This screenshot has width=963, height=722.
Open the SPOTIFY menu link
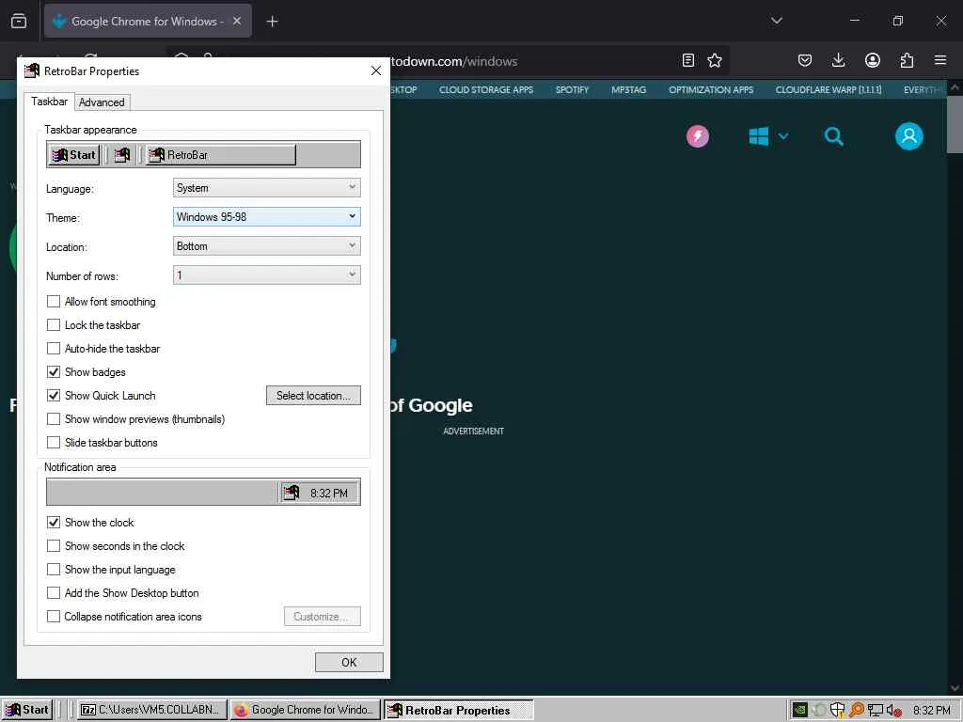(x=572, y=89)
